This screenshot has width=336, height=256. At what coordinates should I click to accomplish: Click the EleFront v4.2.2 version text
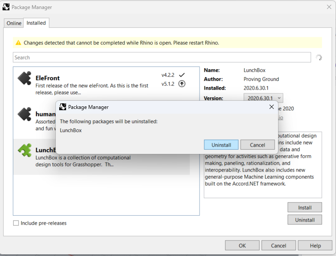tap(168, 75)
